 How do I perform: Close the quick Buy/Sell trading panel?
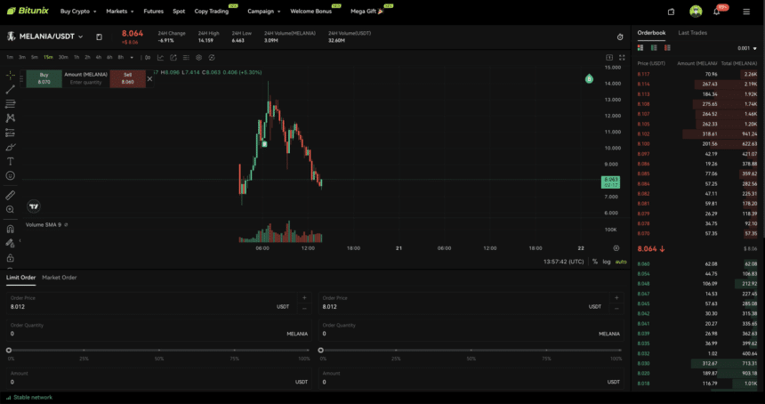(x=149, y=78)
